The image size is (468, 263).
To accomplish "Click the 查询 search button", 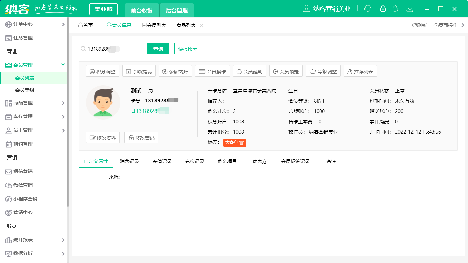I will (x=158, y=49).
